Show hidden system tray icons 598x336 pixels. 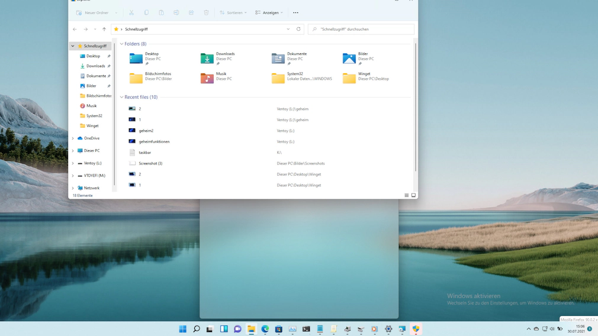click(529, 329)
